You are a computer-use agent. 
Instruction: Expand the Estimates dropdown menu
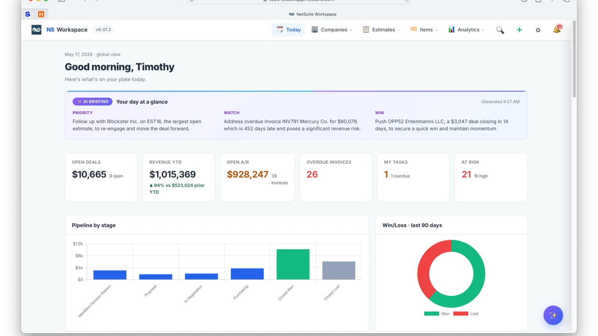click(x=381, y=30)
